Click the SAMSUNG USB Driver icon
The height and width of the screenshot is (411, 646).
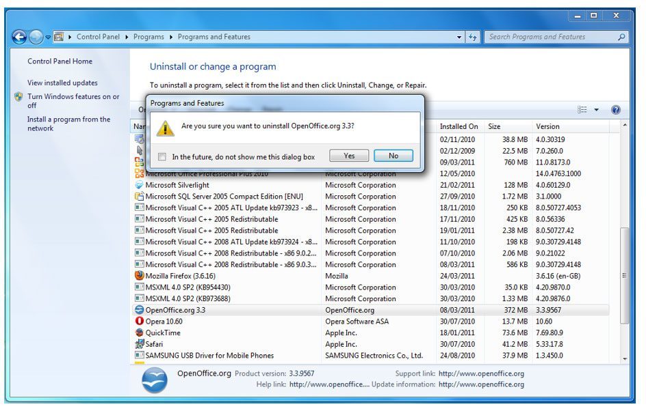139,355
